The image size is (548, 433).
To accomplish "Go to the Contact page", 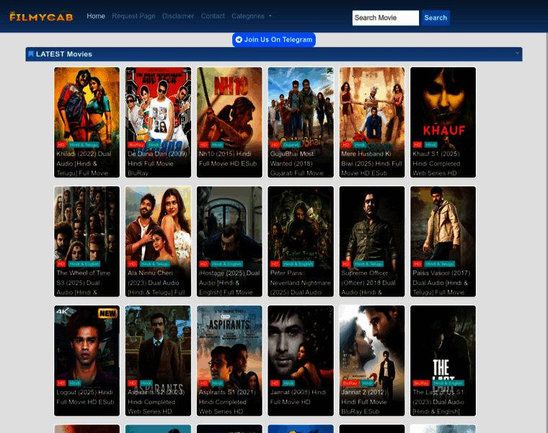I will click(x=213, y=16).
